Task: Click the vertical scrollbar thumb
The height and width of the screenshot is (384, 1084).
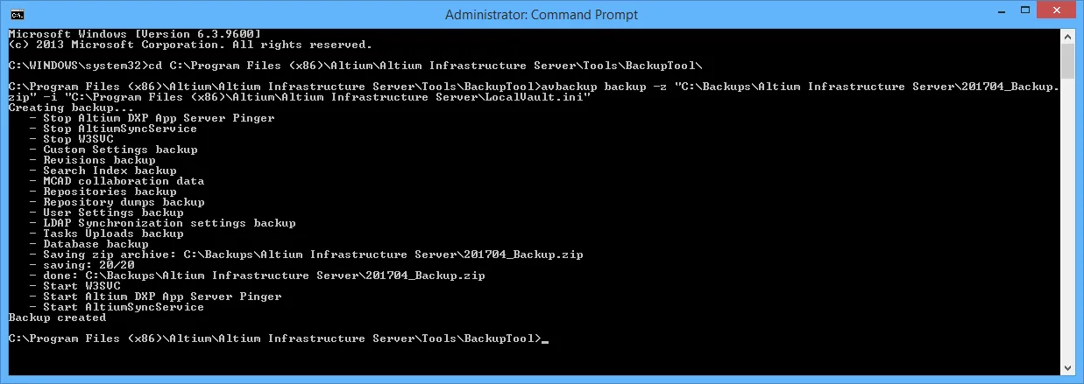Action: coord(1067,61)
